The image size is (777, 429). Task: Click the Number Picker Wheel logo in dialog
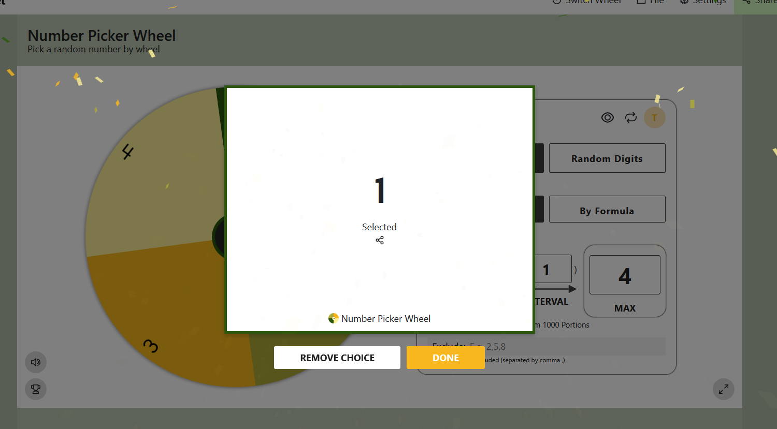334,318
